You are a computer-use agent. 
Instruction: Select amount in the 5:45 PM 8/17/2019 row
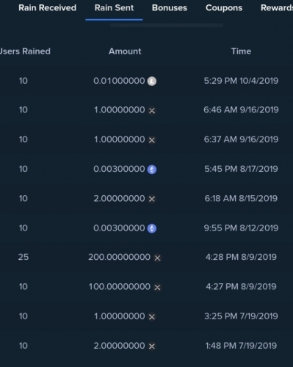click(x=119, y=169)
